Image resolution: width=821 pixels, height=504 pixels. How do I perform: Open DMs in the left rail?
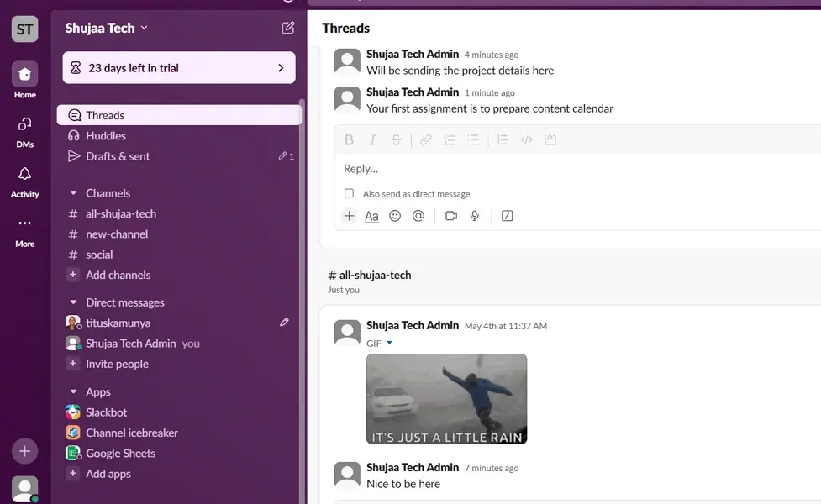(x=24, y=132)
